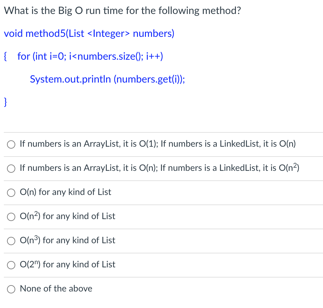Click the answer text 'O(n³) for any kind of List'
Screen dimensions: 323x308
tap(68, 240)
